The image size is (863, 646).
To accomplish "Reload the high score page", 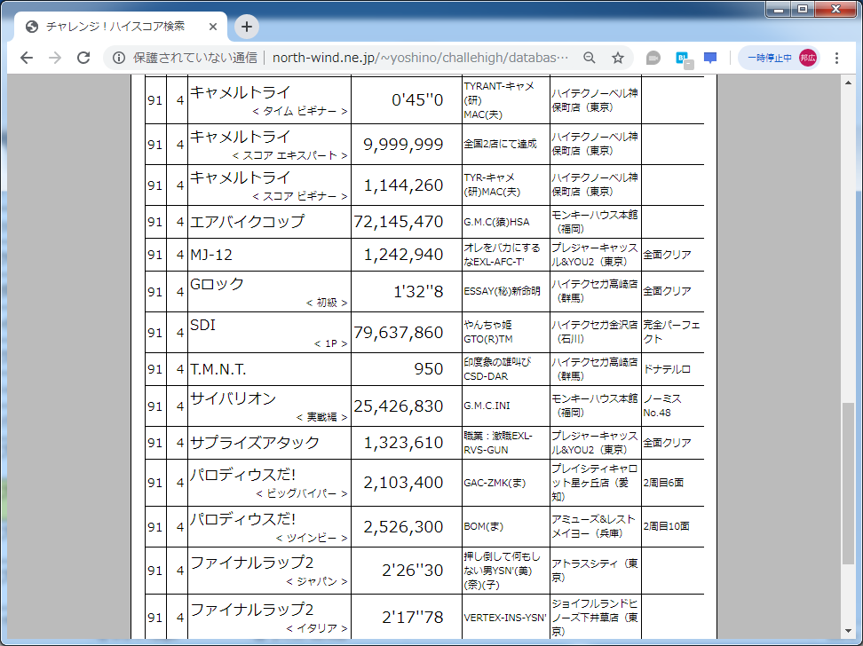I will [83, 57].
